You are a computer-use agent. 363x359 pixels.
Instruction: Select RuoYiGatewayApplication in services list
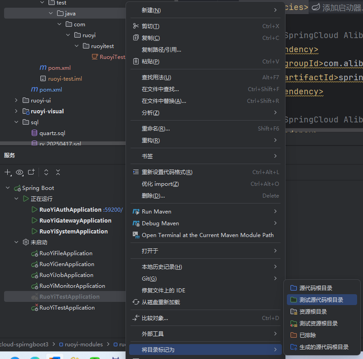point(75,221)
